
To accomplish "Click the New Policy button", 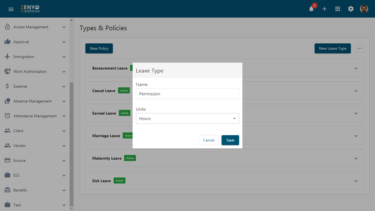I will [x=99, y=48].
